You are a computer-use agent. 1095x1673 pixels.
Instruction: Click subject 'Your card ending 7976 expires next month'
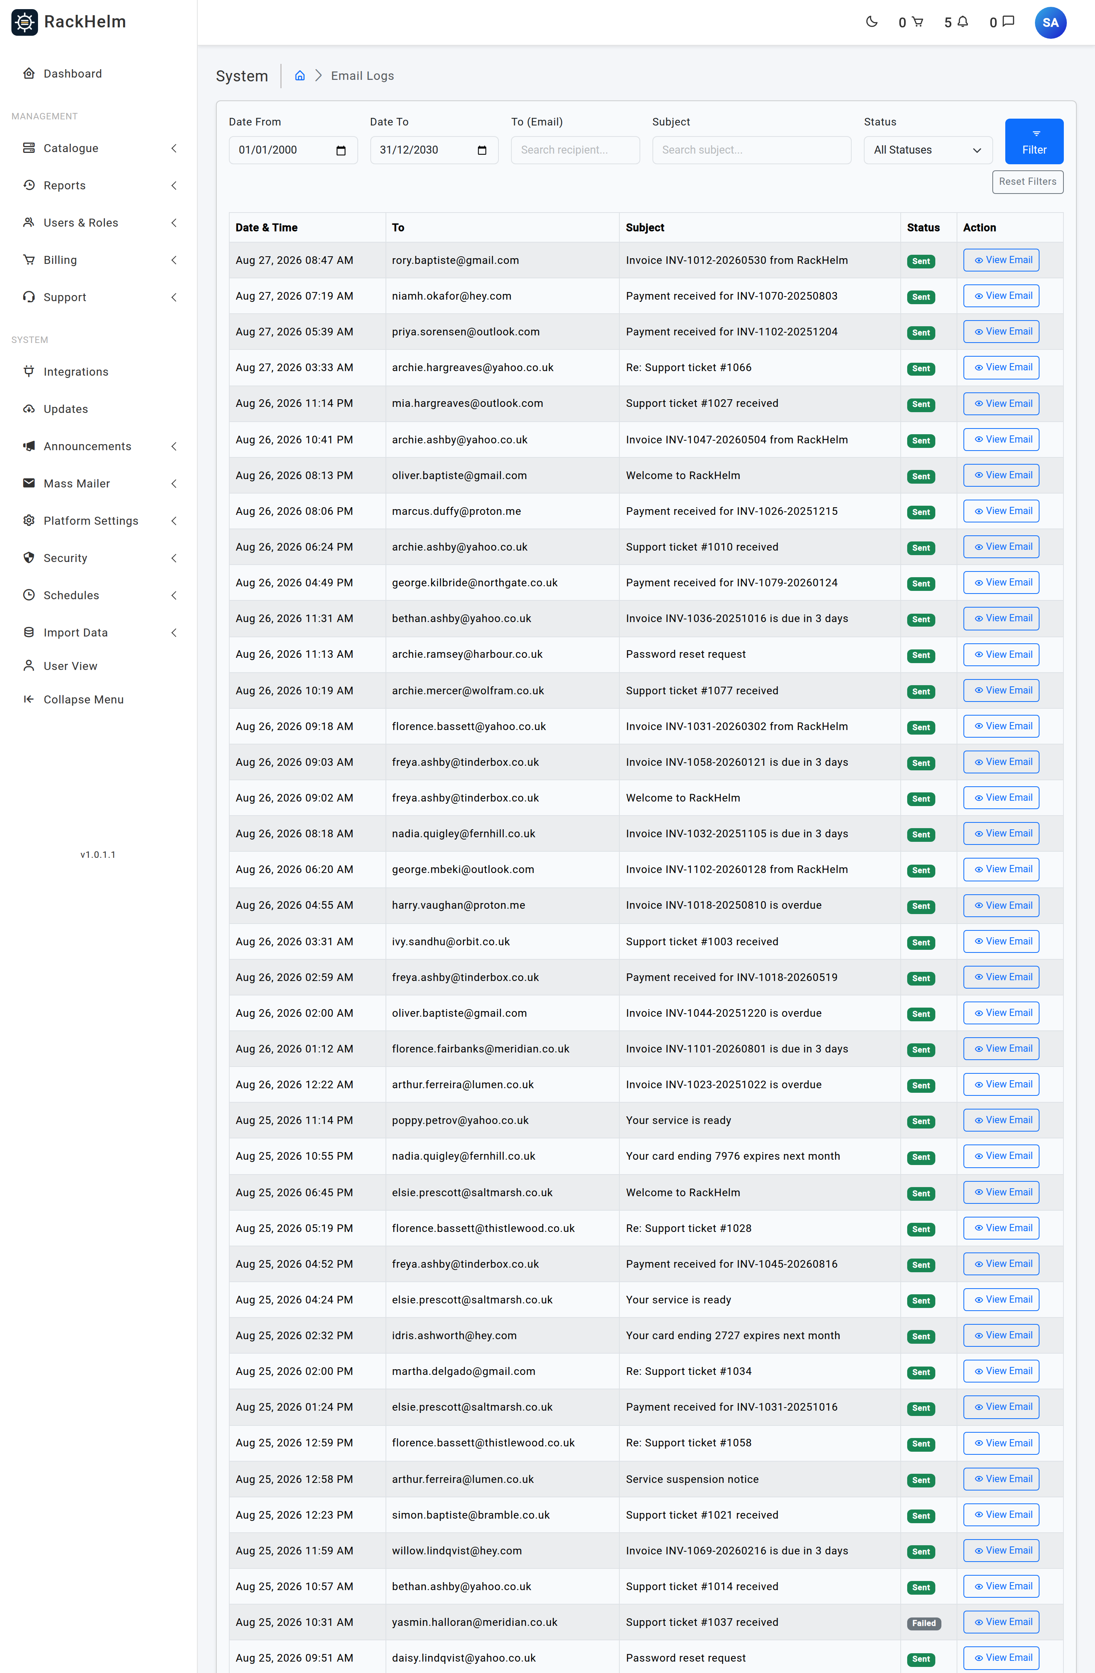732,1156
